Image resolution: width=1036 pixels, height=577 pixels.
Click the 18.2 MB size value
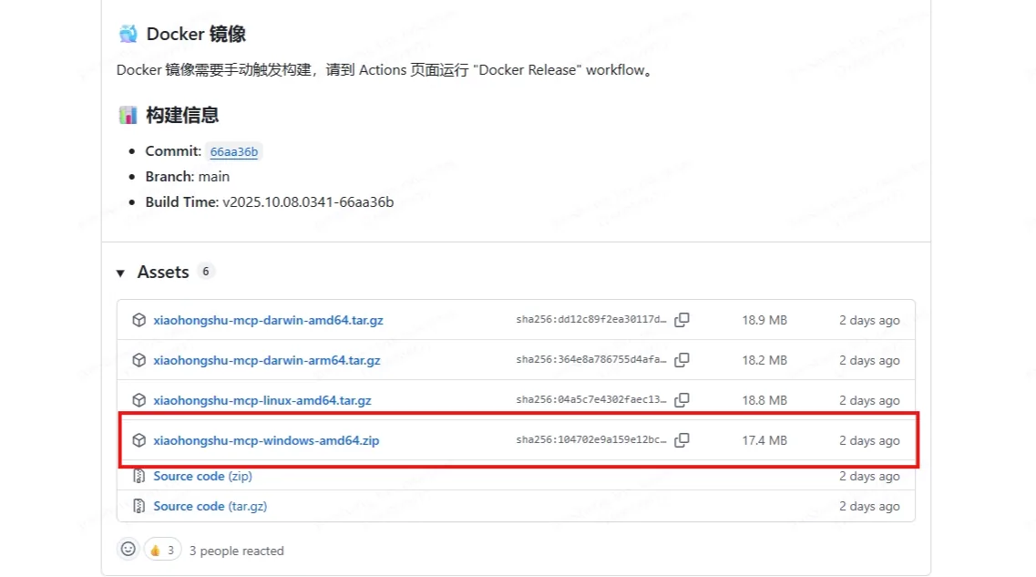pyautogui.click(x=764, y=360)
